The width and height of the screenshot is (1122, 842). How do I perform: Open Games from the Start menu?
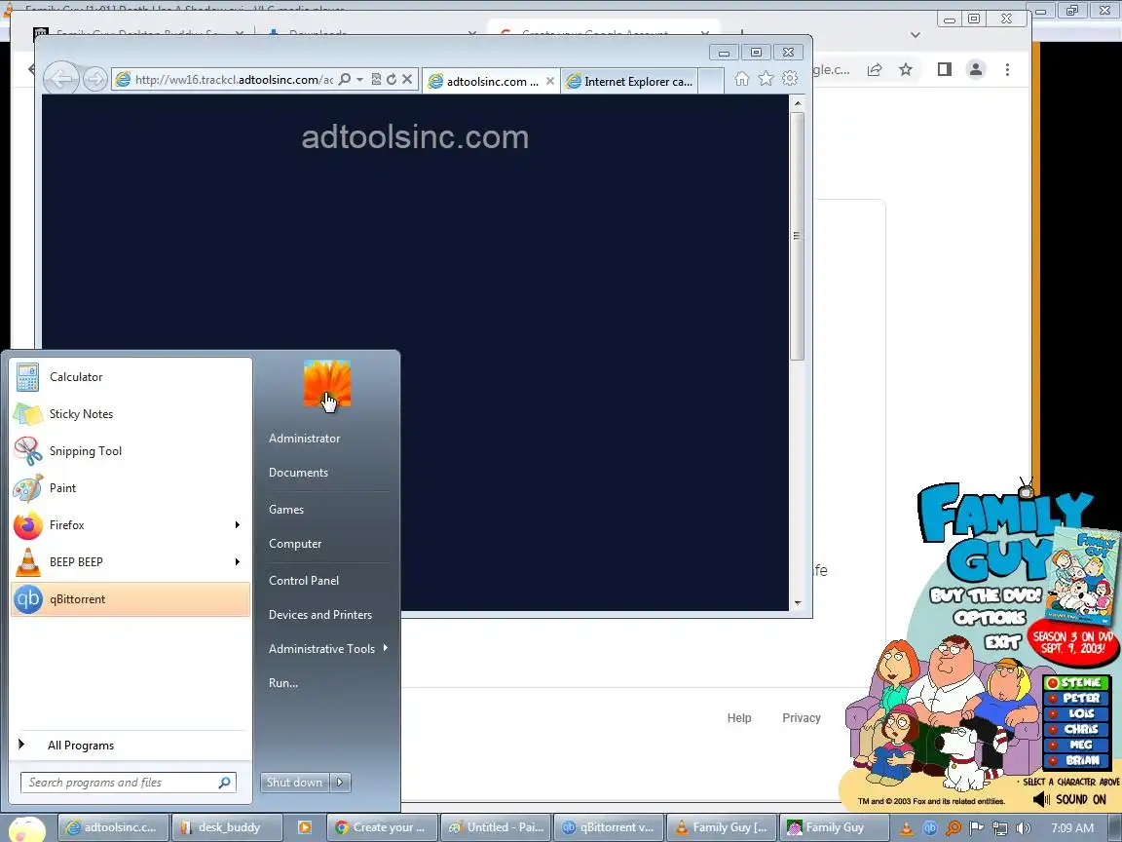point(286,510)
